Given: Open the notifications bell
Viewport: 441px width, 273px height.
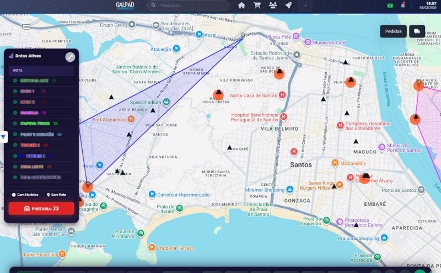Looking at the screenshot, I should 403,6.
